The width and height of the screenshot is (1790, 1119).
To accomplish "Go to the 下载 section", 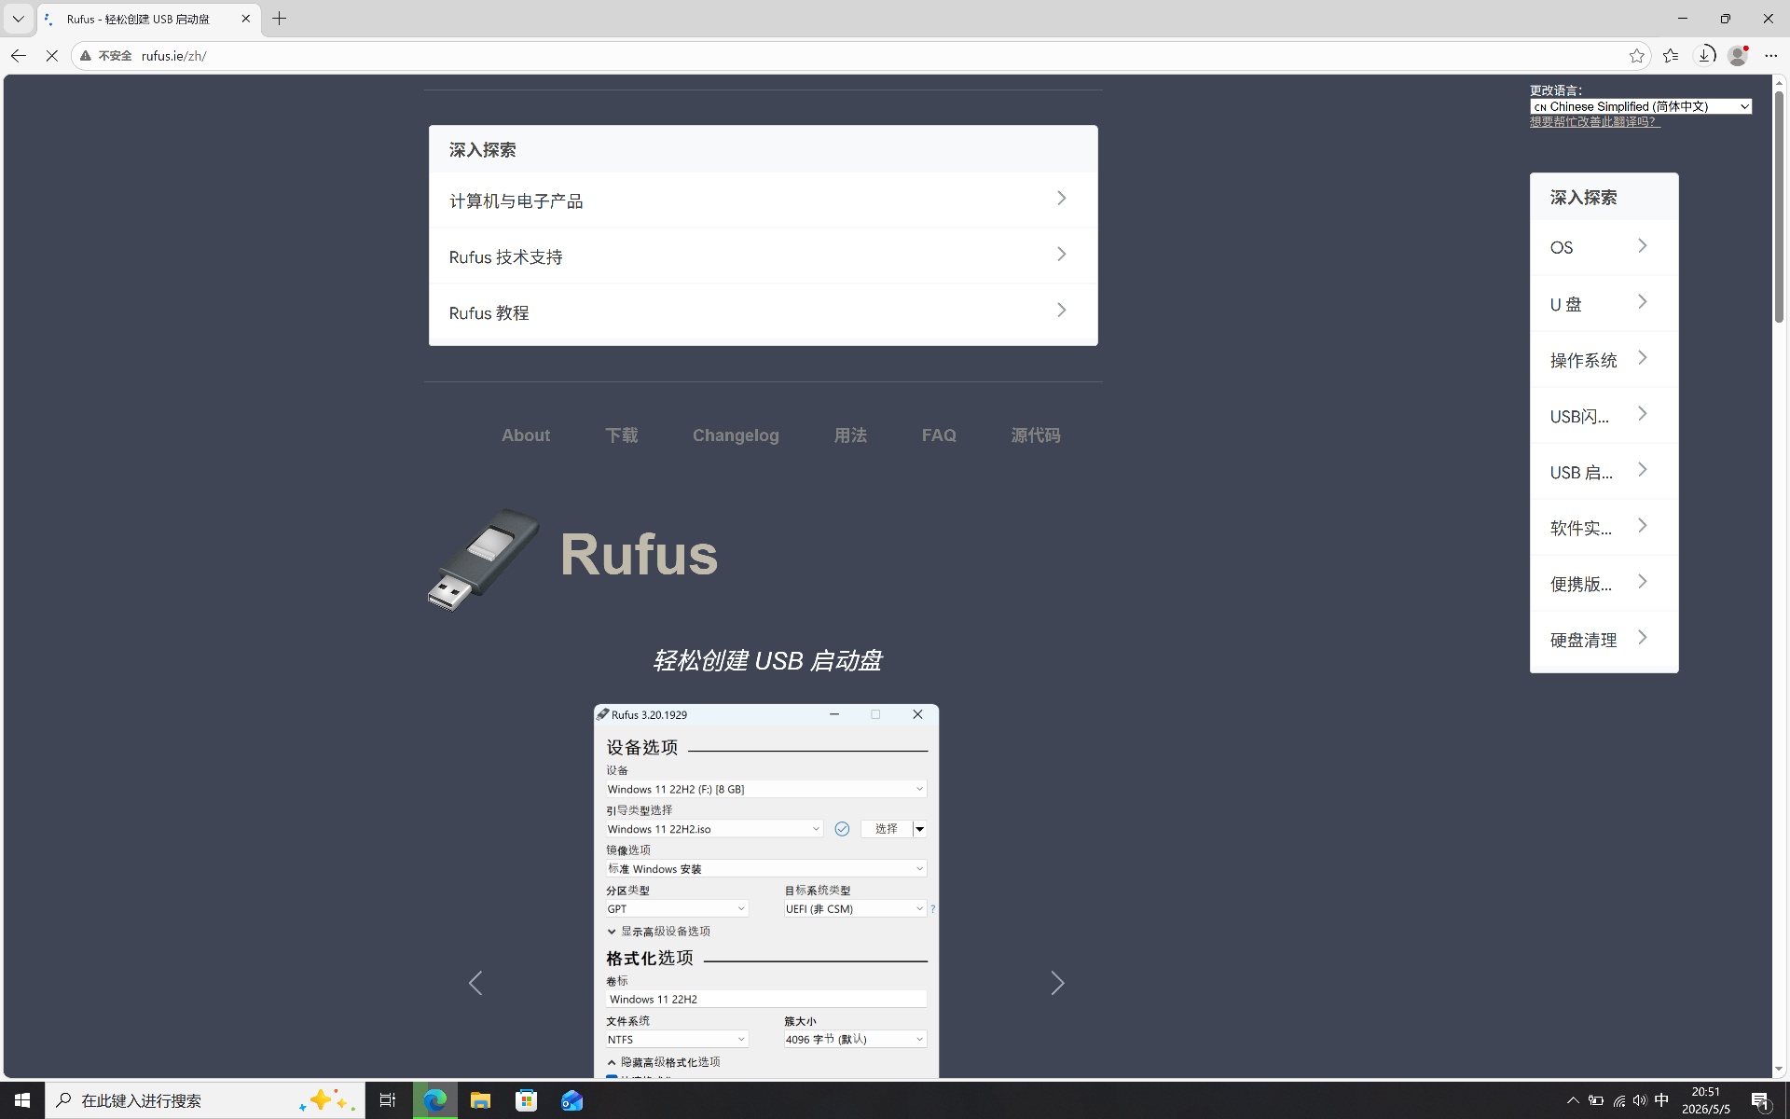I will [622, 435].
